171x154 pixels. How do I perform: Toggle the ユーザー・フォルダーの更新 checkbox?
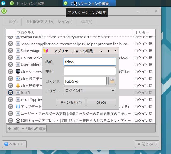tap(10, 113)
